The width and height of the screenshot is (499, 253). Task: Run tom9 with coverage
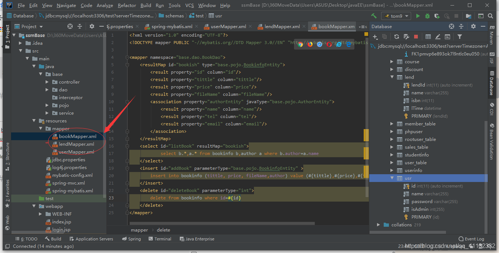tap(437, 16)
